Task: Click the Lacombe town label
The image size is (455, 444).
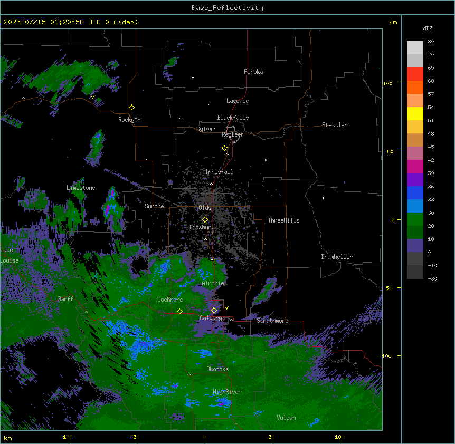Action: tap(238, 101)
